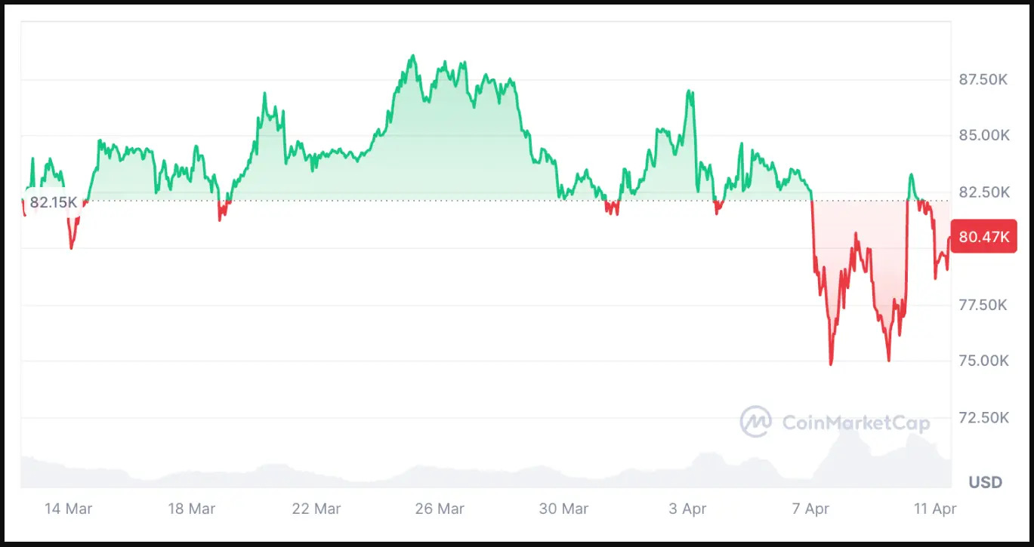Select the 30 Mar date label

[x=563, y=509]
